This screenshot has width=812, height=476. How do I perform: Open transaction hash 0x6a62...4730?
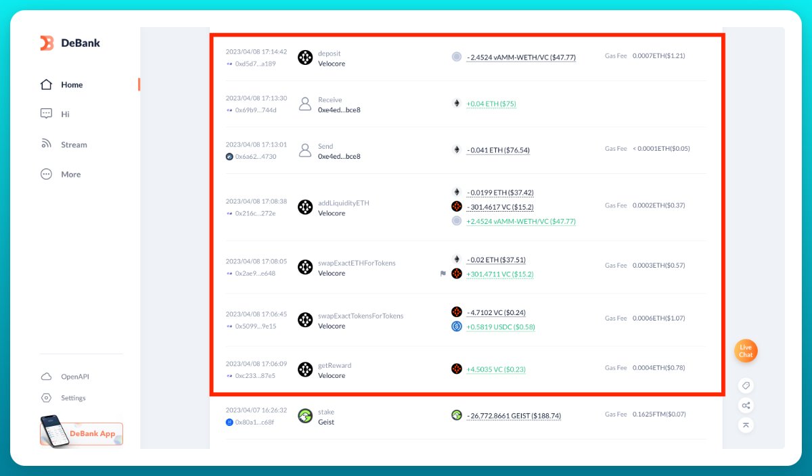[x=255, y=156]
